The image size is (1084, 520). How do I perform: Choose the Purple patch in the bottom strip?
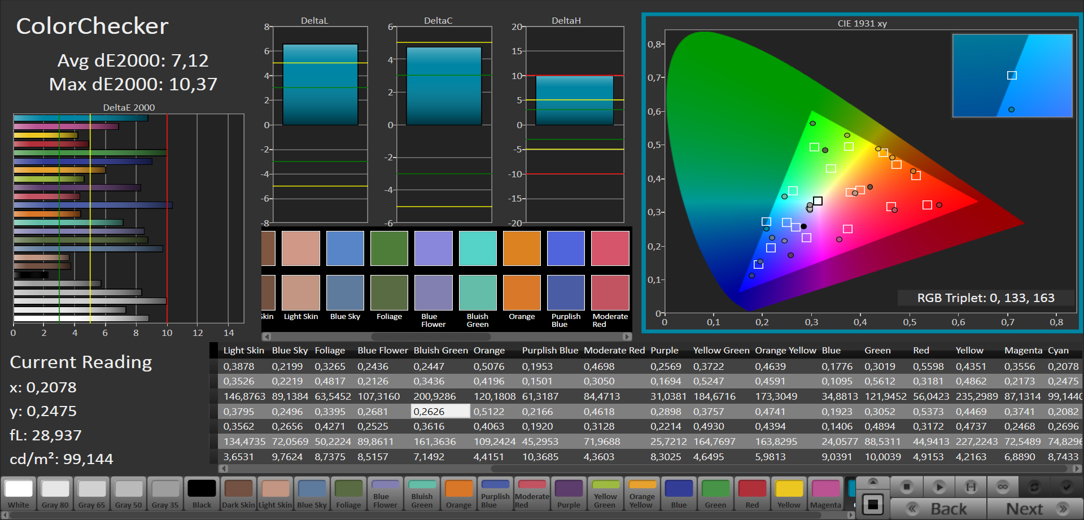pos(569,493)
